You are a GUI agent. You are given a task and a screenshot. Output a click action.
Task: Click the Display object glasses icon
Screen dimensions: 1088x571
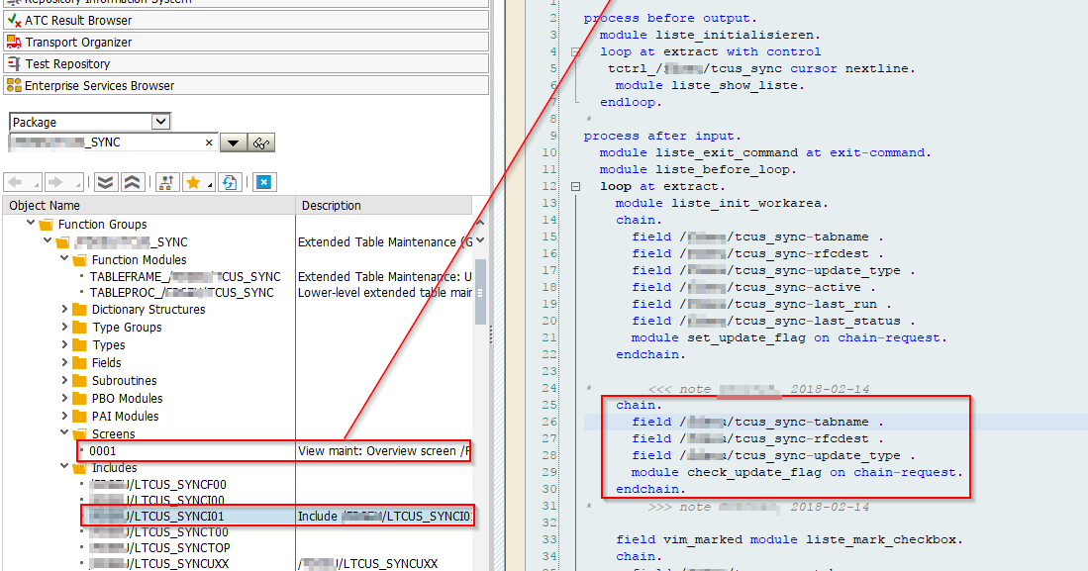(260, 142)
